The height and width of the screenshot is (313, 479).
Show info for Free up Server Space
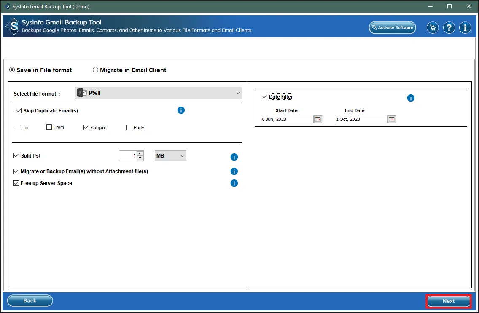click(x=234, y=183)
